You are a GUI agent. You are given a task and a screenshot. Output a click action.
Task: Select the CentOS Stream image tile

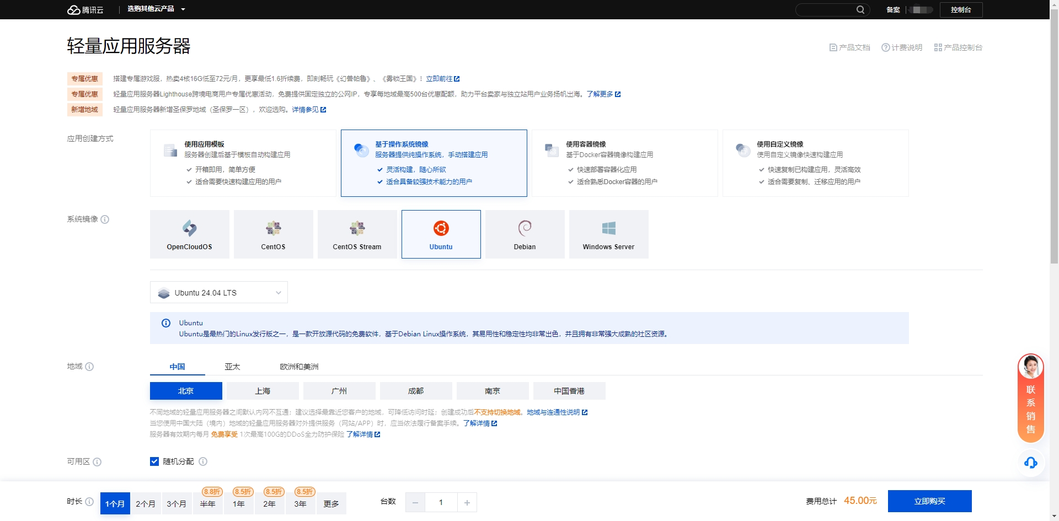(x=357, y=234)
